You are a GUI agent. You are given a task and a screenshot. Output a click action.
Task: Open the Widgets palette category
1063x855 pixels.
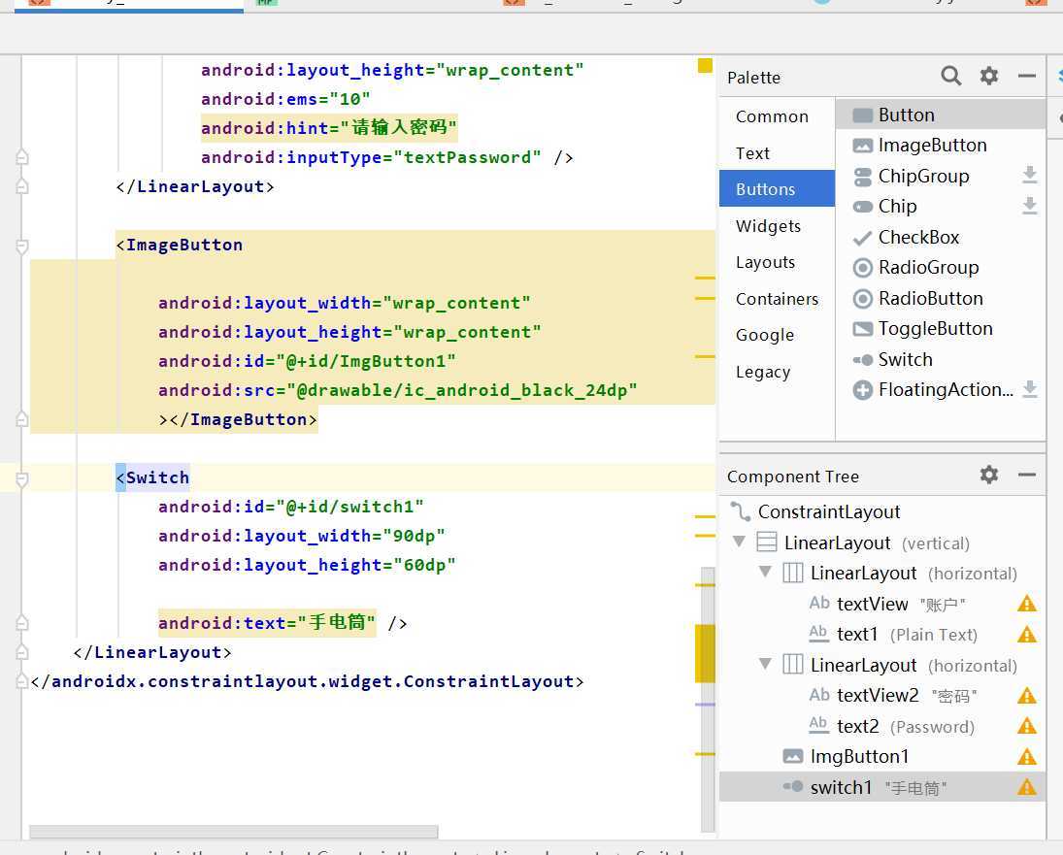click(x=777, y=225)
